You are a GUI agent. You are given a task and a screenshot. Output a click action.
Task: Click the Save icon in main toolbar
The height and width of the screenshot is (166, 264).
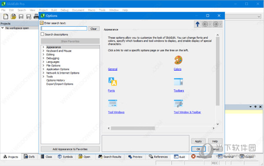click(x=21, y=16)
